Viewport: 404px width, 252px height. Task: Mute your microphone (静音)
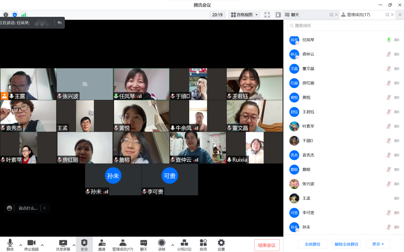(10, 243)
